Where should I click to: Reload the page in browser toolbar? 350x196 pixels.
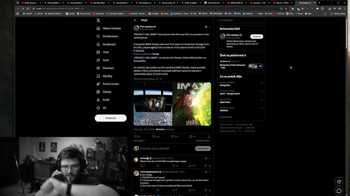[28, 8]
